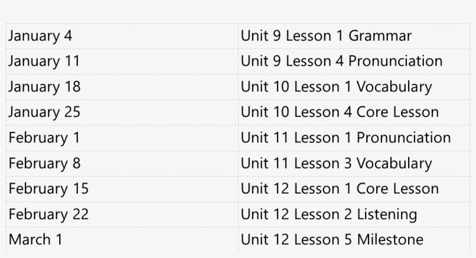Click the January 18 table cell
This screenshot has height=258, width=476.
[x=45, y=87]
